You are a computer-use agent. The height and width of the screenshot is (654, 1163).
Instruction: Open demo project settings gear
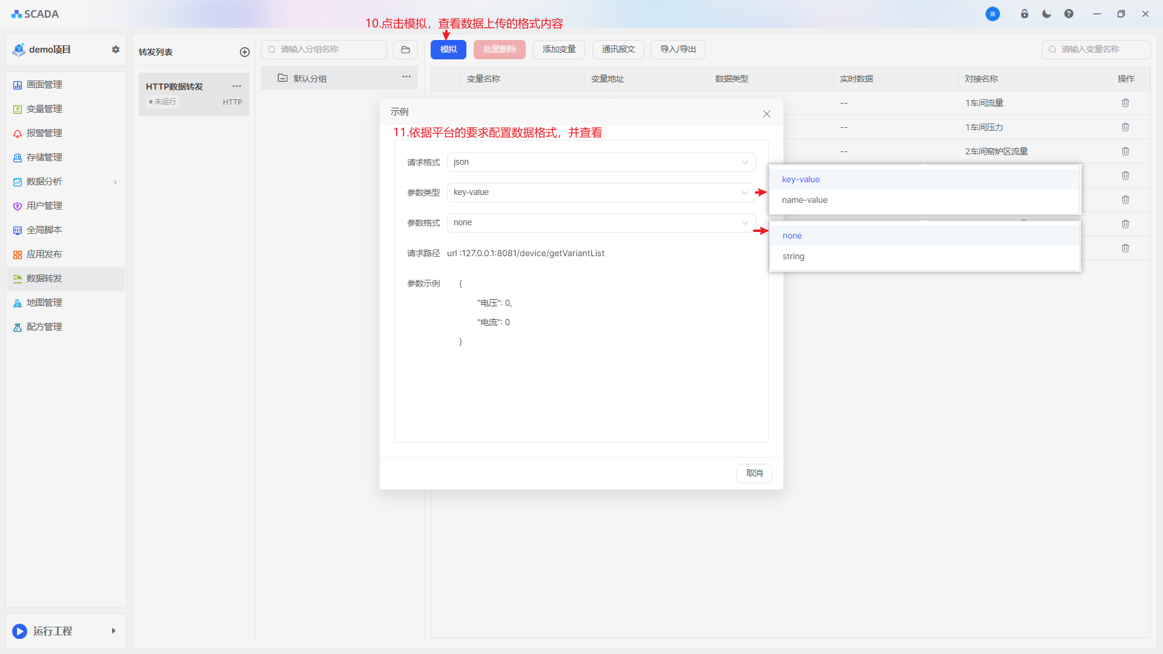116,50
